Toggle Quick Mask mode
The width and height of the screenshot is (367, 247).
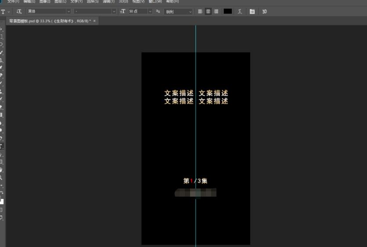[x=1, y=210]
